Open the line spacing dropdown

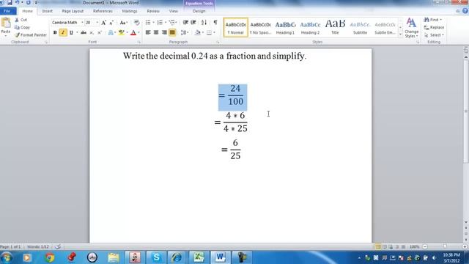[184, 32]
